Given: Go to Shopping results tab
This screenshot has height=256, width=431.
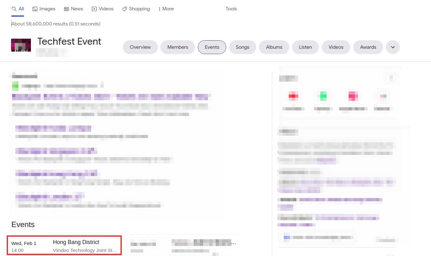Looking at the screenshot, I should click(x=136, y=9).
